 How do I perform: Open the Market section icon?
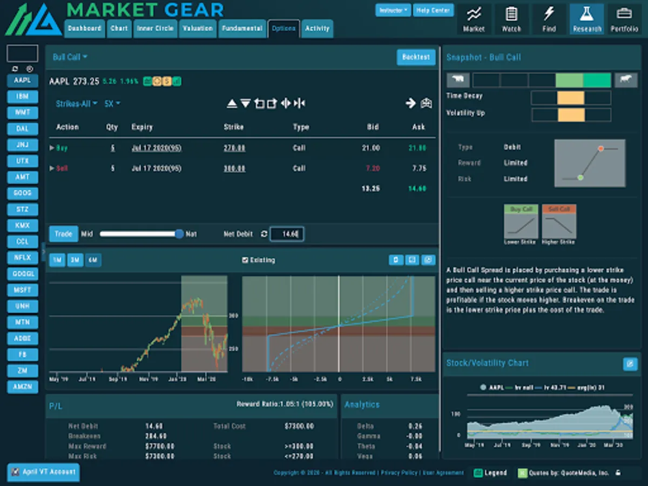[474, 19]
